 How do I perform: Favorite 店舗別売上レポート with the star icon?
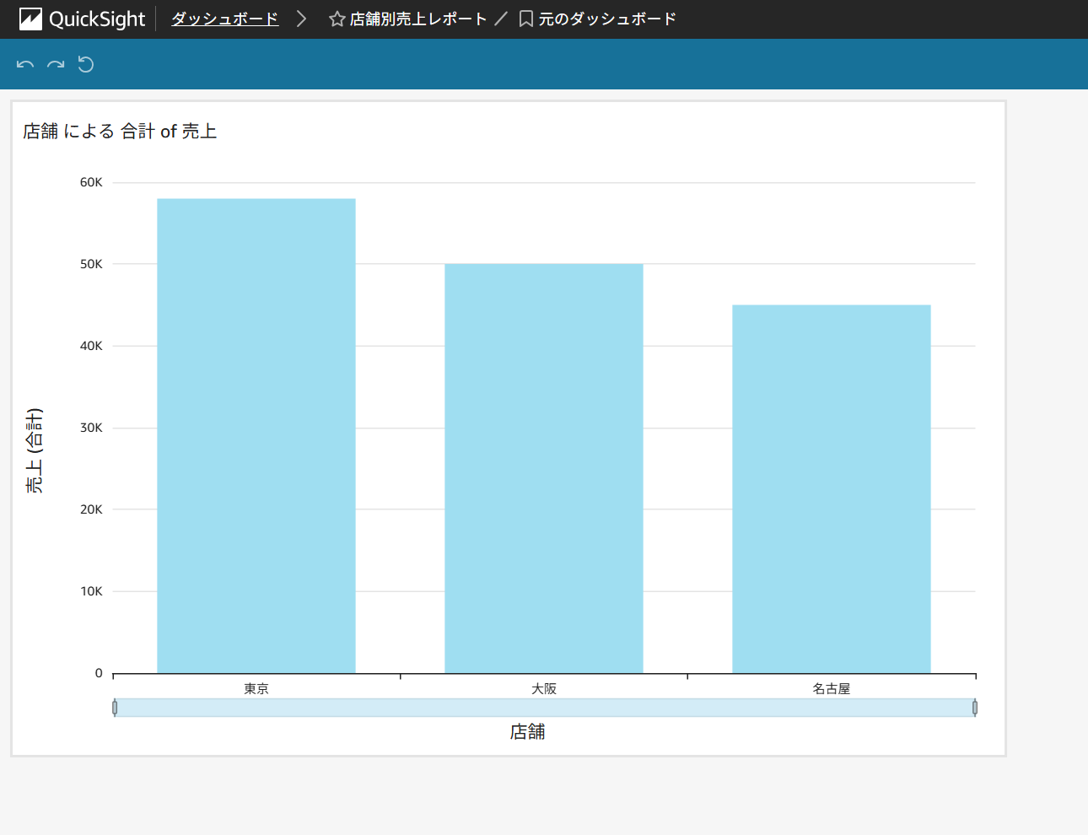pos(337,19)
